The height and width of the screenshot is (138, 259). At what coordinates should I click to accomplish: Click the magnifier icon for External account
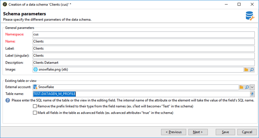click(x=247, y=87)
